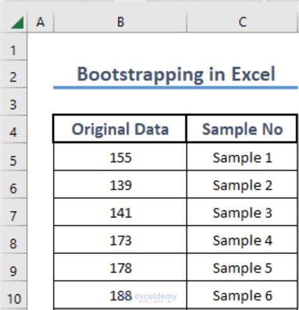The height and width of the screenshot is (310, 299).
Task: Select row 1 header
Action: [x=13, y=47]
